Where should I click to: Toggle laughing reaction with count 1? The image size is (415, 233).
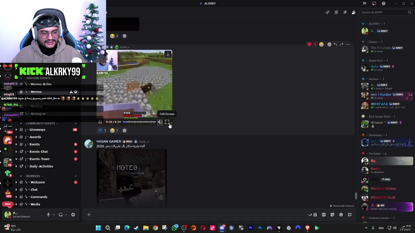(x=114, y=130)
